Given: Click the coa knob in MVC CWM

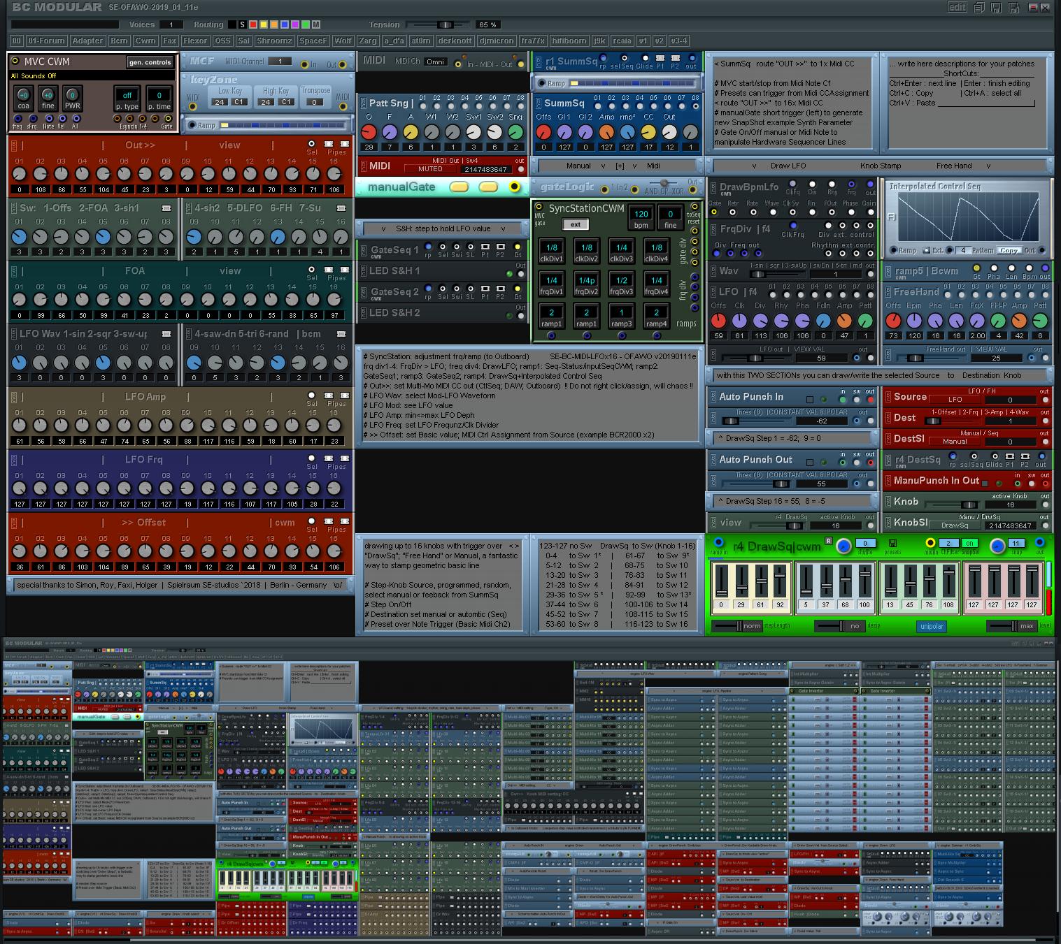Looking at the screenshot, I should (23, 95).
